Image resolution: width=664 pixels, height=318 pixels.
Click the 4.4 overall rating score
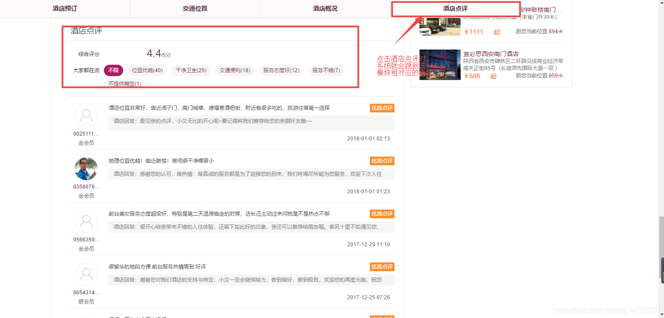[x=154, y=53]
